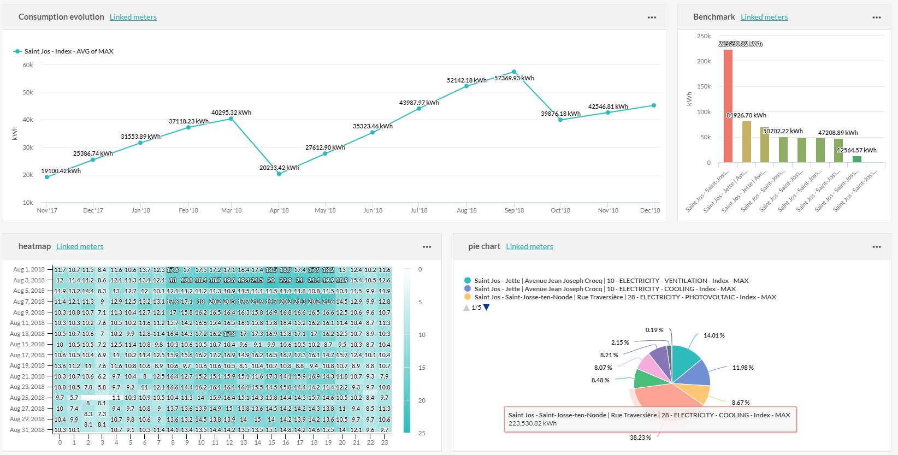Click heatmap row label Aug 1, 2018
This screenshot has width=898, height=455.
(29, 269)
